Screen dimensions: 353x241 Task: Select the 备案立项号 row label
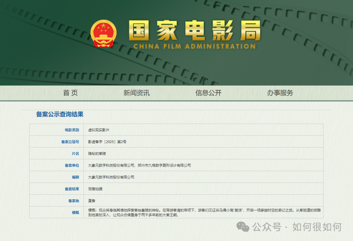(70, 142)
